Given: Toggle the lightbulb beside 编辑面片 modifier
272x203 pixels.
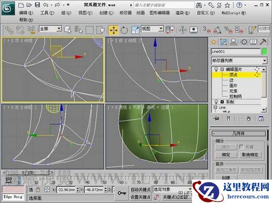Looking at the screenshot, I should (x=216, y=69).
